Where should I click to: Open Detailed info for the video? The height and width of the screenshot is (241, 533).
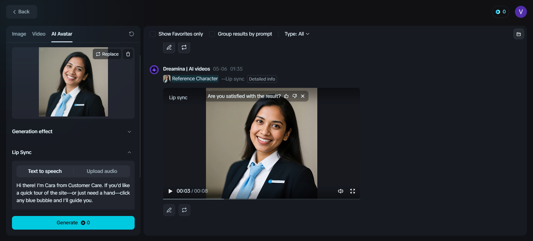tap(262, 79)
